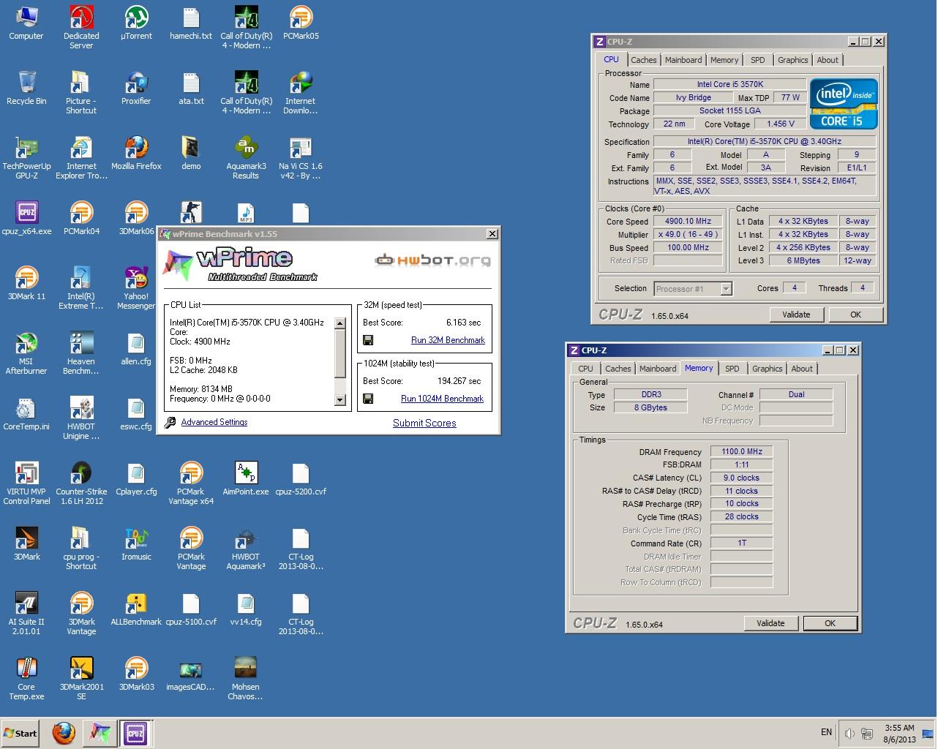
Task: Launch Proxifier desktop shortcut
Action: coord(136,88)
